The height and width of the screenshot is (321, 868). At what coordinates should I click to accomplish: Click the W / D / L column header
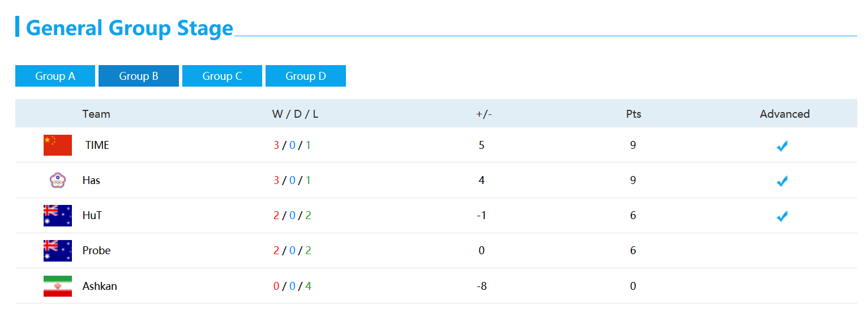(x=295, y=114)
